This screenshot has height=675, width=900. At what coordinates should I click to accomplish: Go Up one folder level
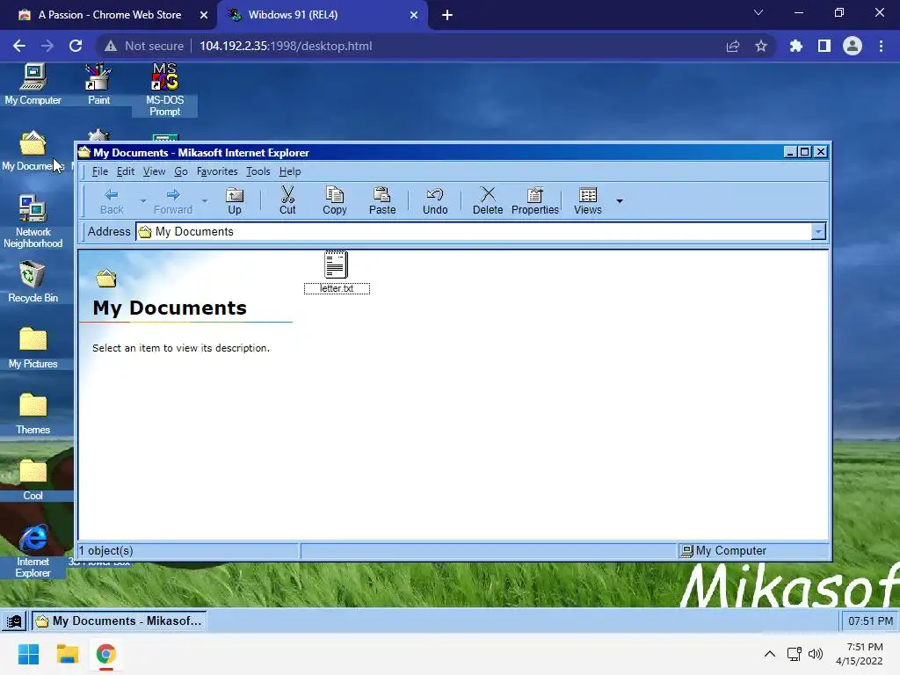(234, 201)
